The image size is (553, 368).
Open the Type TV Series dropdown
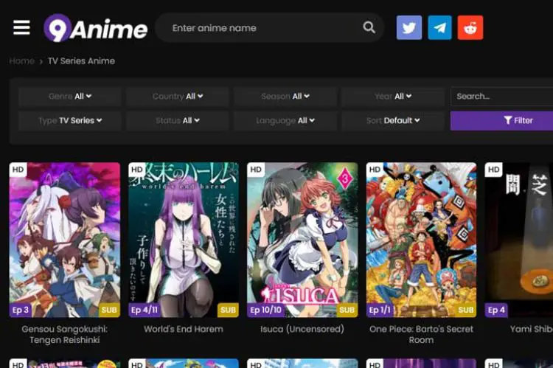70,121
